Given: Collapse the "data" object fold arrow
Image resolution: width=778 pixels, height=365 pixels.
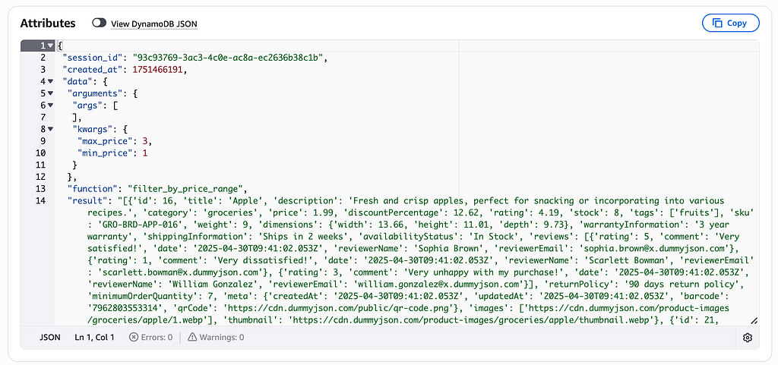Looking at the screenshot, I should click(x=50, y=81).
